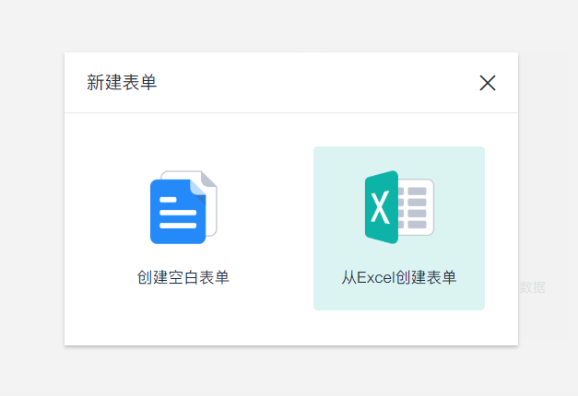Choose the 从Excel创建表单 label
This screenshot has height=396, width=578.
click(399, 277)
